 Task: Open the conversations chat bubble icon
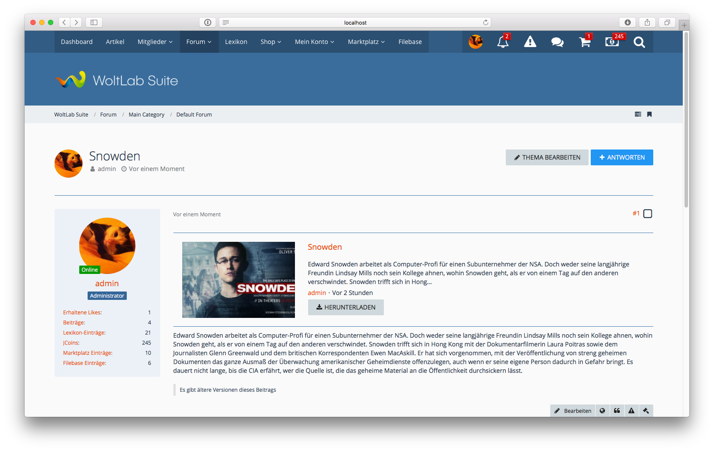(557, 42)
